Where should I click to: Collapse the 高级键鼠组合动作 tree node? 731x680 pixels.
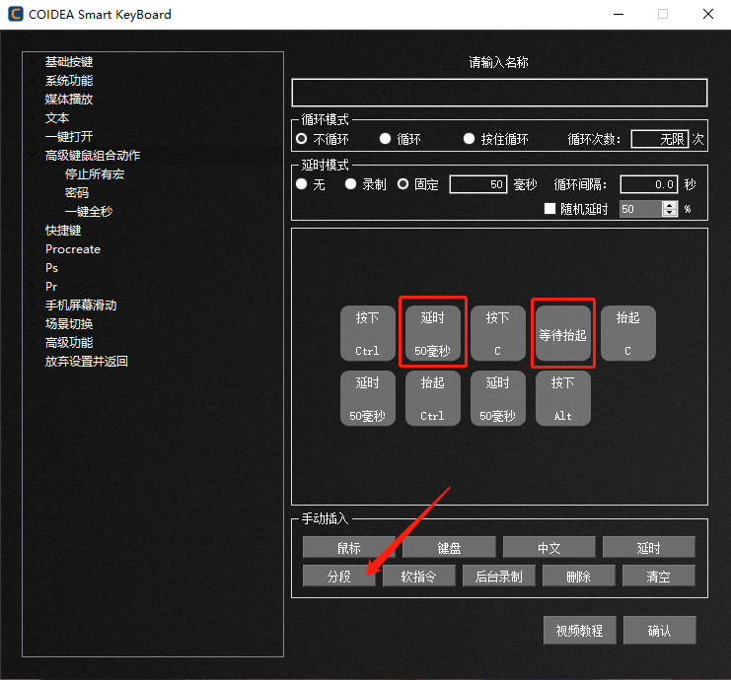point(33,155)
